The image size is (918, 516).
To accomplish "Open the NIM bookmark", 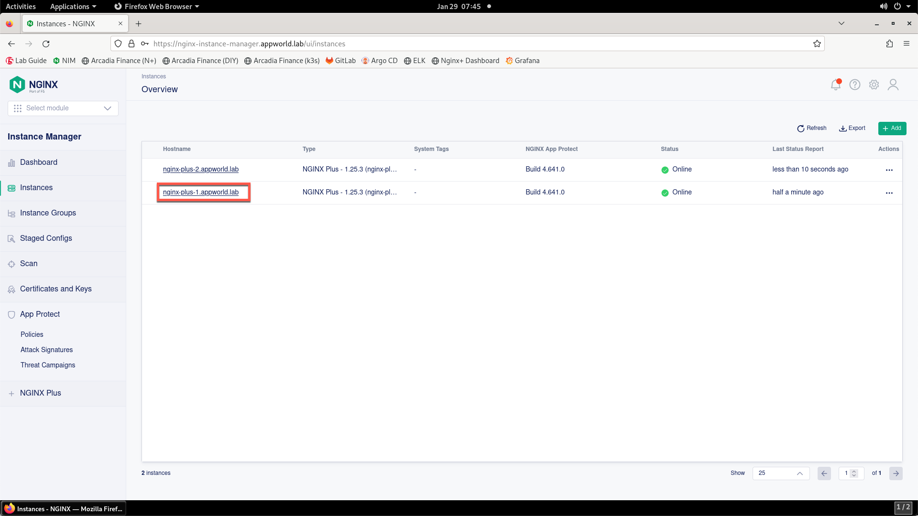I will pos(65,61).
